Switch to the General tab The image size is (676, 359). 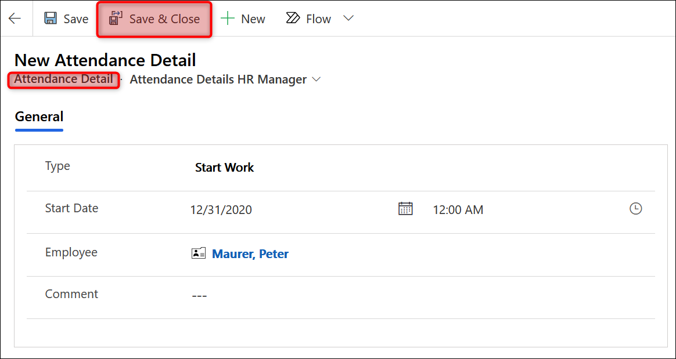coord(39,117)
